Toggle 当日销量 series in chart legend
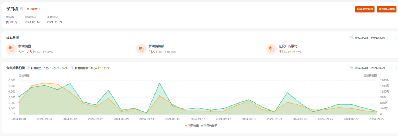This screenshot has width=398, height=136. [x=192, y=126]
